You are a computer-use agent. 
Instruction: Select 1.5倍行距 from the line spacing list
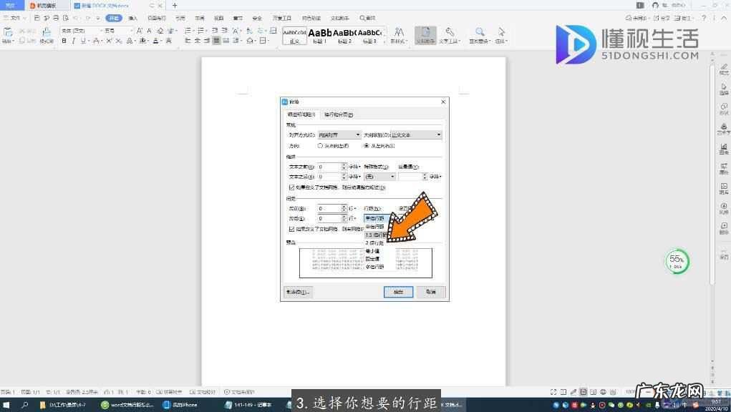click(x=377, y=235)
